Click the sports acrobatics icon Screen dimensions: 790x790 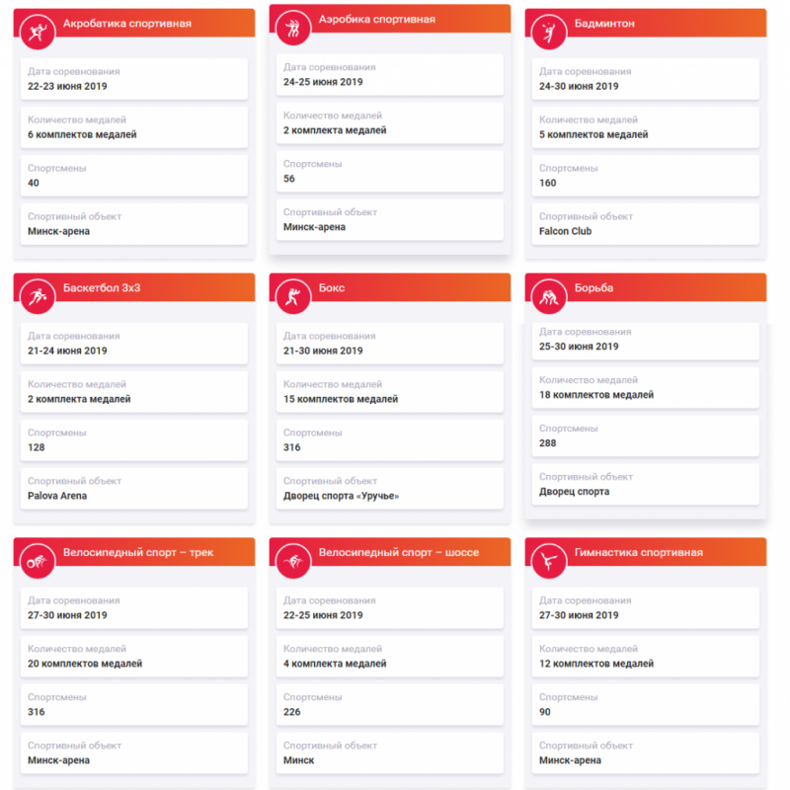point(38,33)
